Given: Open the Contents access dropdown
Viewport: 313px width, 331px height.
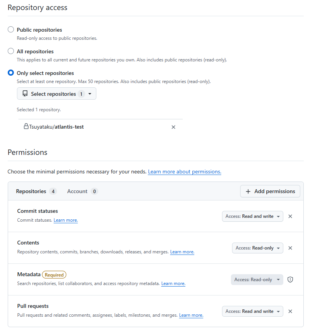Looking at the screenshot, I should click(x=257, y=248).
